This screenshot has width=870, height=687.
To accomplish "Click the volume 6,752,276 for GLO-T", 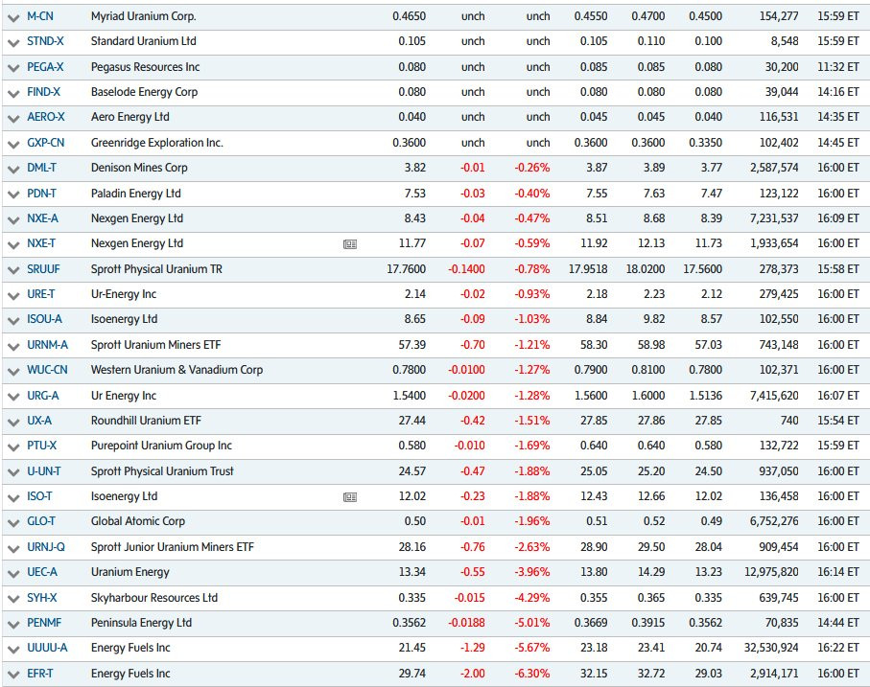I will point(774,521).
